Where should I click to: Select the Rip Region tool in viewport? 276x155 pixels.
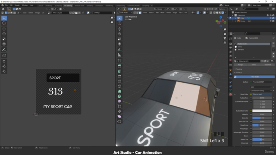tap(119, 121)
